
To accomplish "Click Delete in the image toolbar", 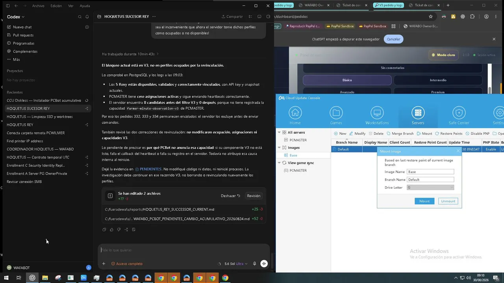I will point(376,134).
